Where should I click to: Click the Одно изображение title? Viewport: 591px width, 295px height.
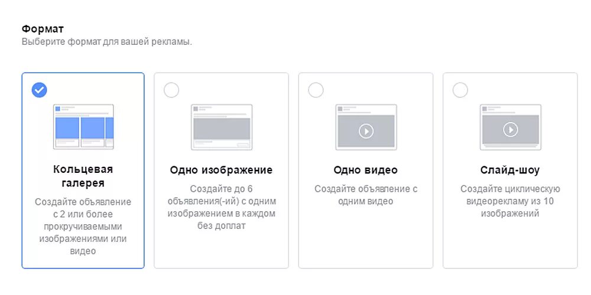tap(221, 170)
